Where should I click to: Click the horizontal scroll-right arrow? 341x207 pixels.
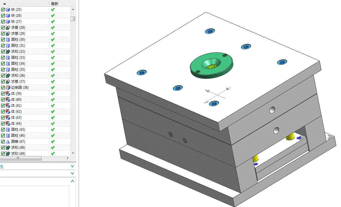pyautogui.click(x=68, y=158)
